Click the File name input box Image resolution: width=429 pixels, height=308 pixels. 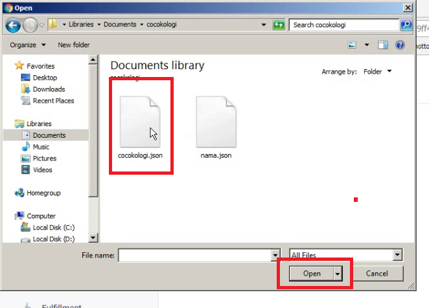click(x=195, y=255)
